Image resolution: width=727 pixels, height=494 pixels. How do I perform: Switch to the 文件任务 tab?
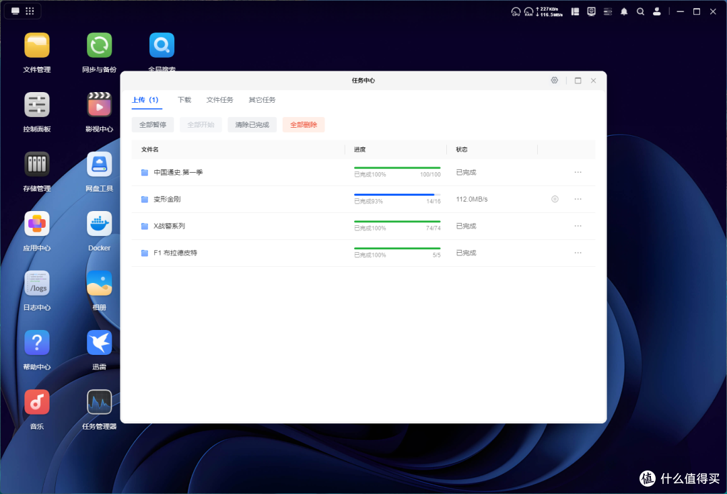coord(219,100)
